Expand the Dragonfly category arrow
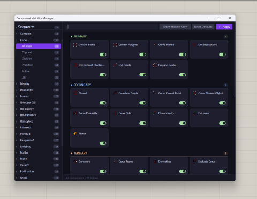 pyautogui.click(x=17, y=90)
